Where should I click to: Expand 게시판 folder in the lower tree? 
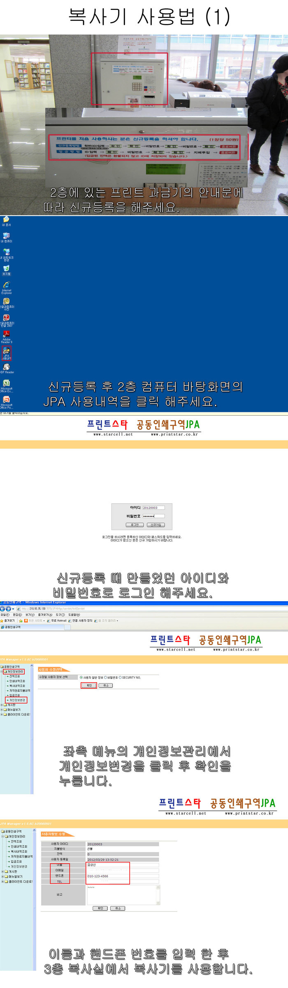coord(2,872)
